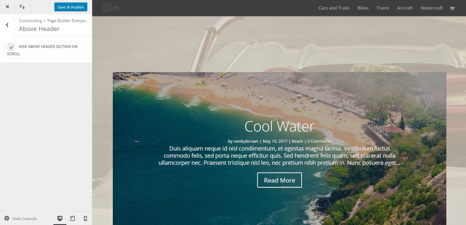Collapse sidebar with Hide Controls arrow icon
The height and width of the screenshot is (225, 466).
pyautogui.click(x=6, y=219)
